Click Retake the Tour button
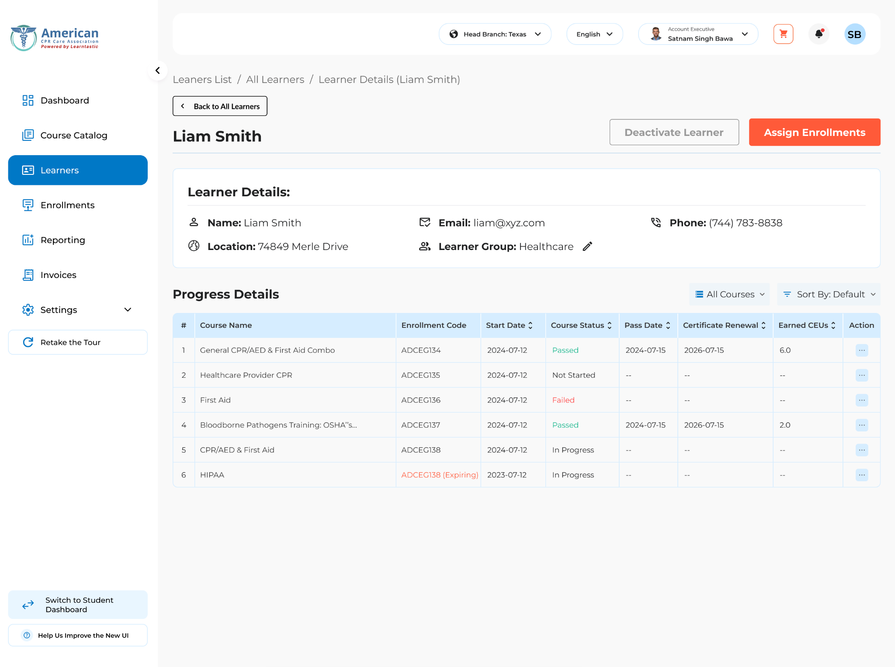This screenshot has width=895, height=667. coord(78,342)
